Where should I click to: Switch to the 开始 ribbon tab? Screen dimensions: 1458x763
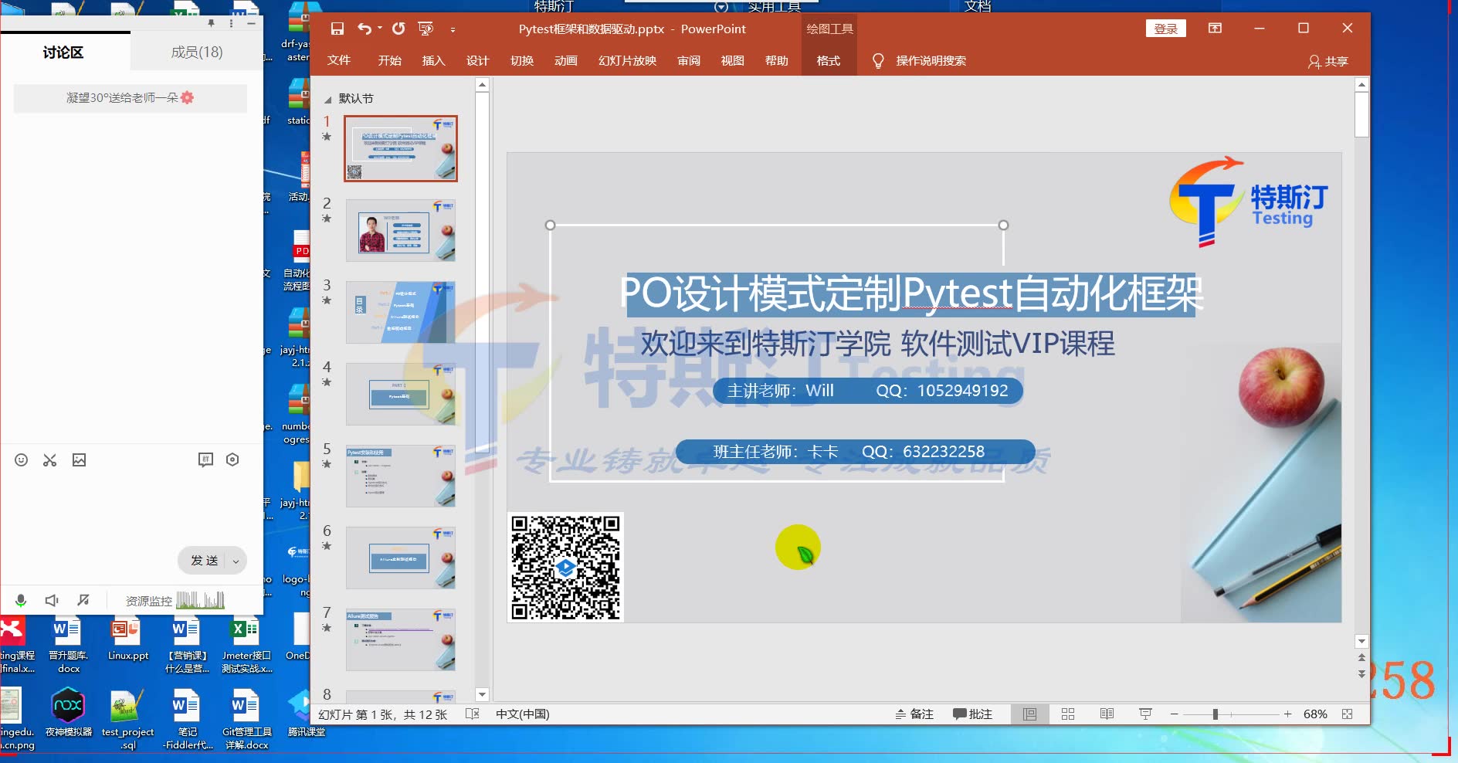390,60
